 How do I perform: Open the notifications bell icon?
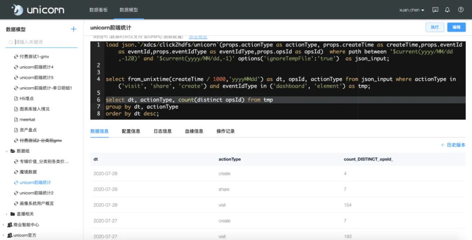point(448,10)
